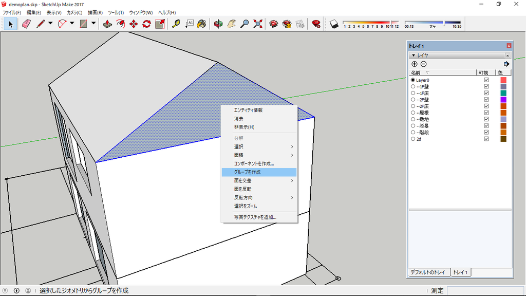
Task: Select the Offset tool
Action: [x=120, y=24]
